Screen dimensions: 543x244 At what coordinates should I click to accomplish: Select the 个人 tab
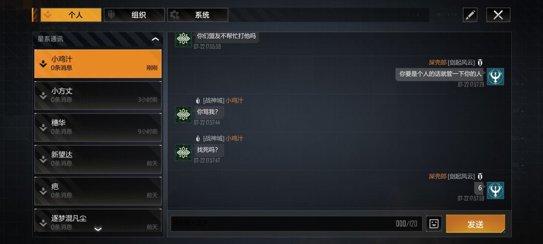tap(71, 15)
